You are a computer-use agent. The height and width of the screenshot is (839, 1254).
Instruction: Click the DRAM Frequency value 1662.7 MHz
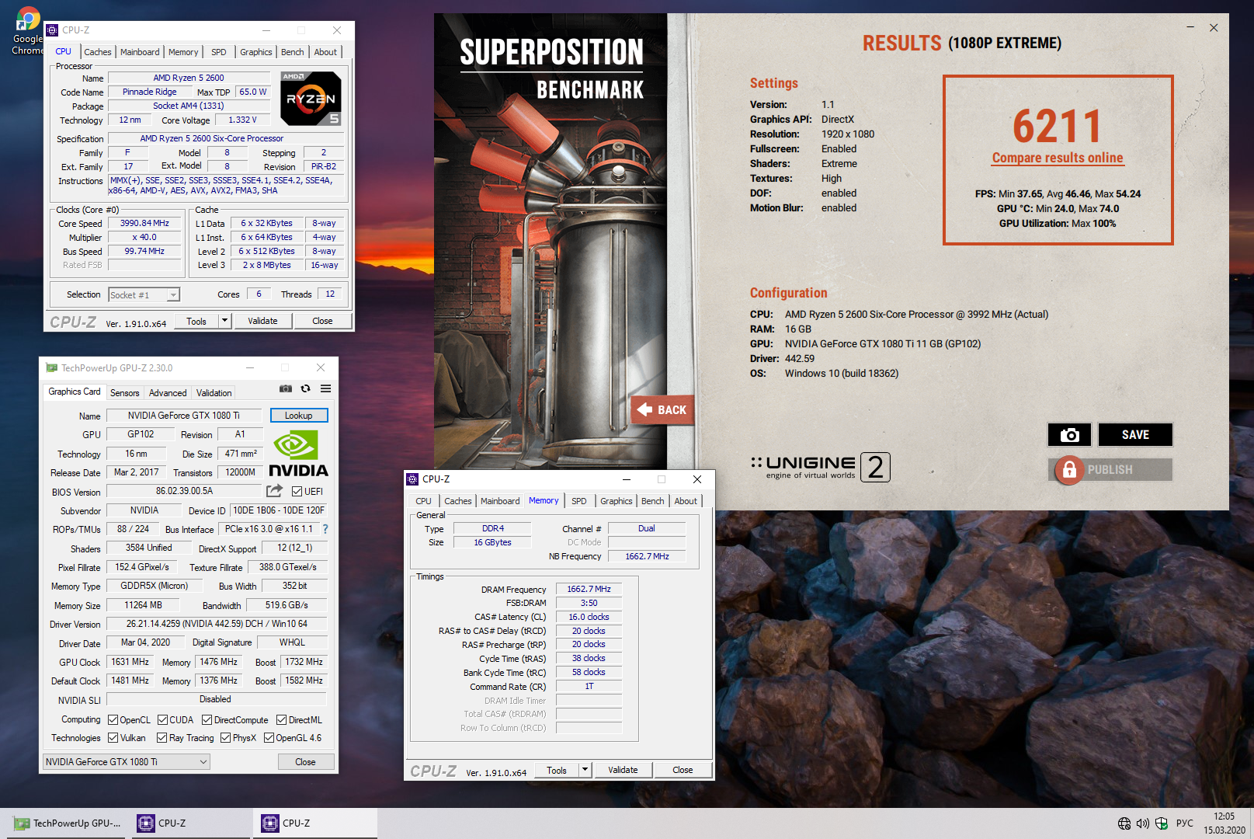[589, 590]
